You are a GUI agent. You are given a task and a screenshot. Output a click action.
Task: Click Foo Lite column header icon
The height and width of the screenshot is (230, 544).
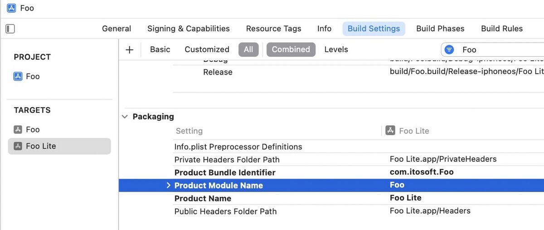click(390, 131)
